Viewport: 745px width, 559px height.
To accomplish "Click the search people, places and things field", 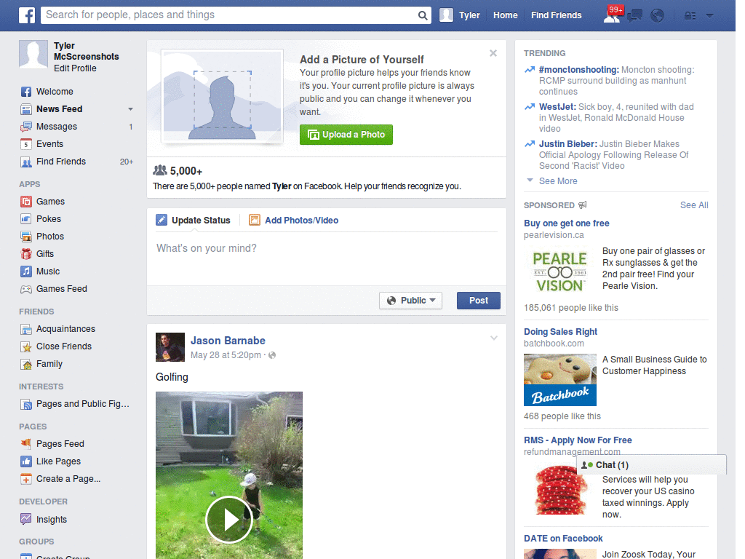I will coord(230,15).
